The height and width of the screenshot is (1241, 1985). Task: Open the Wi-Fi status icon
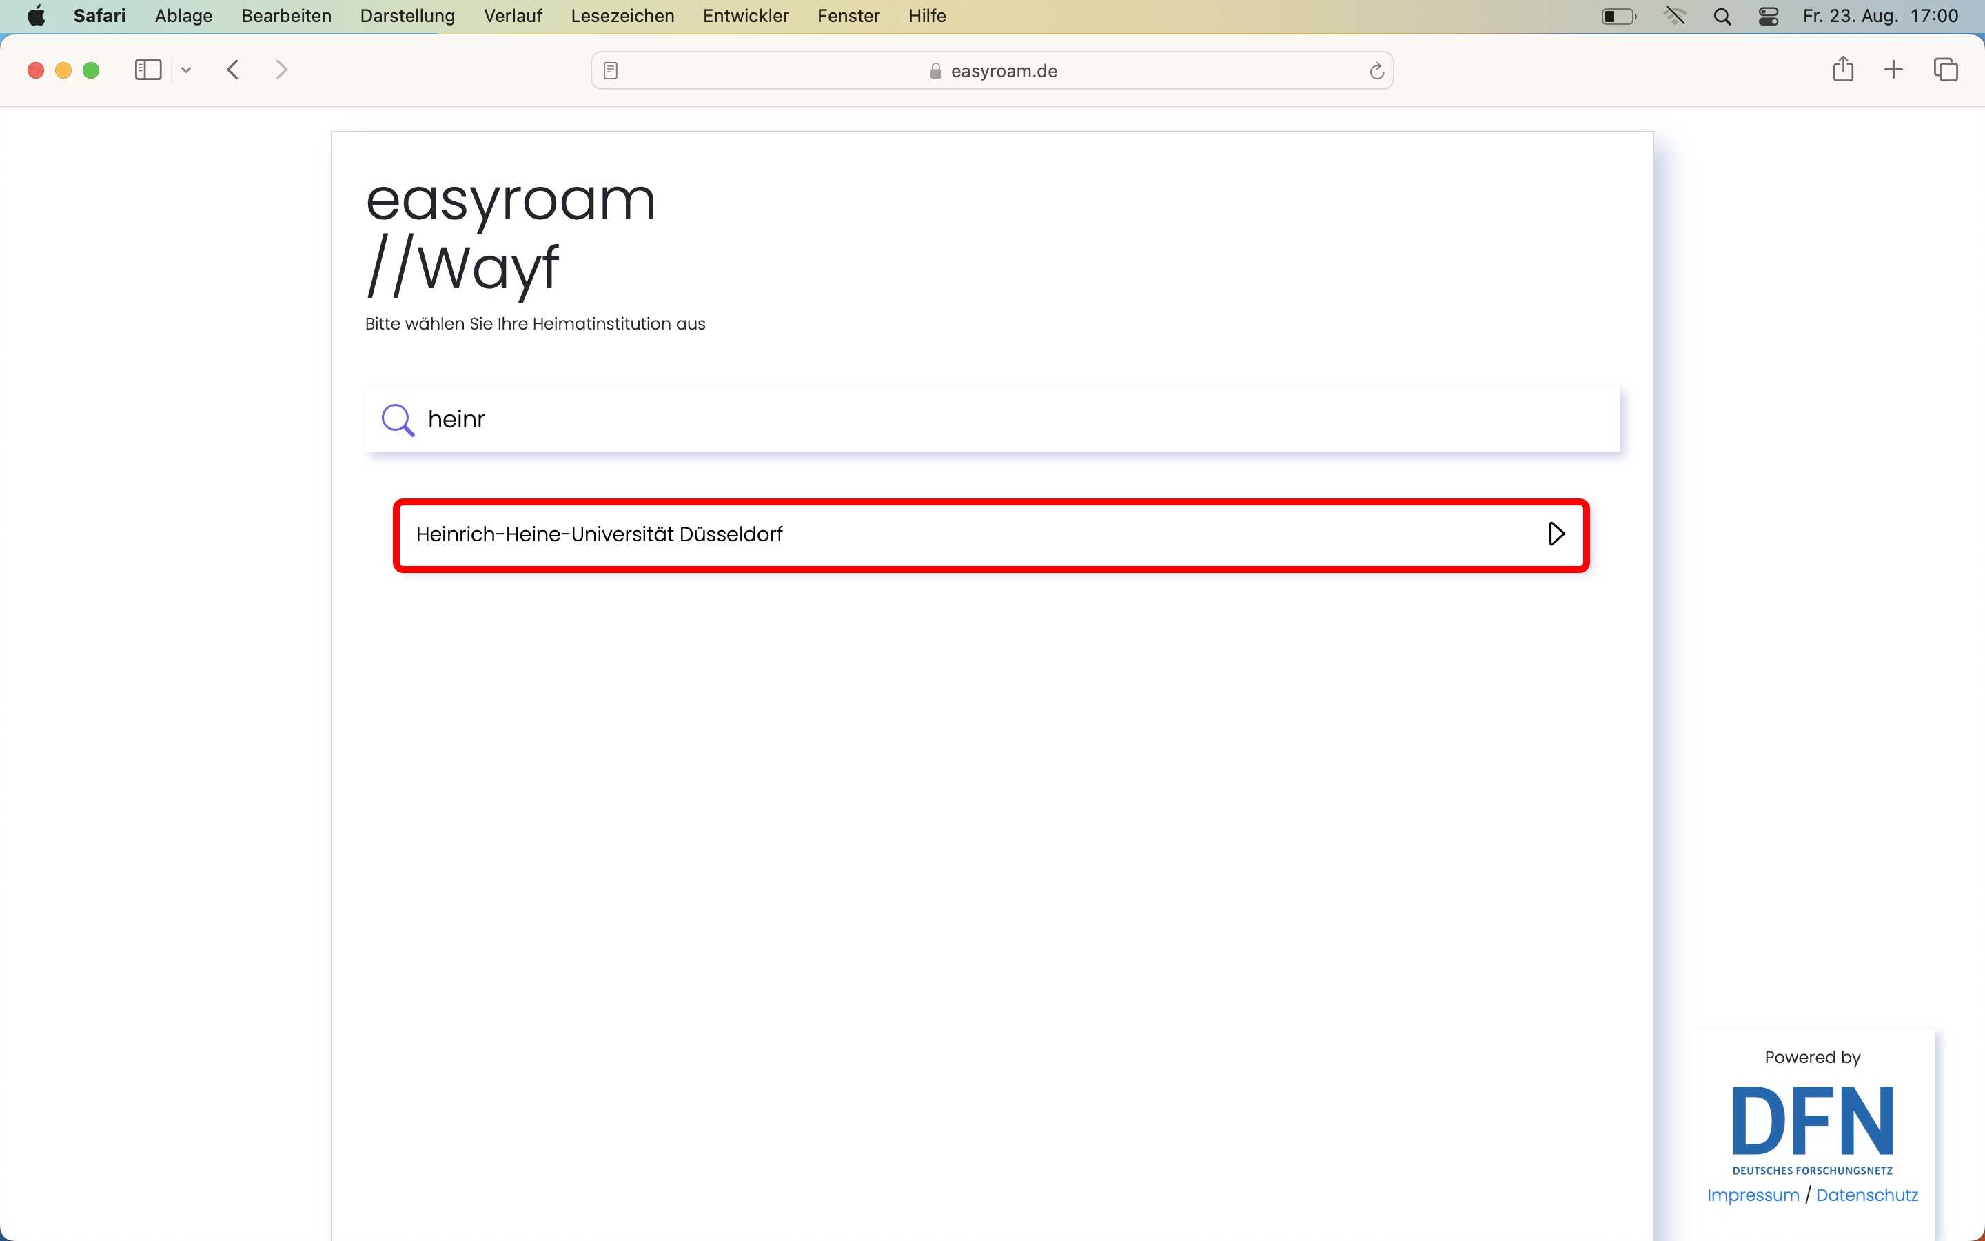tap(1674, 16)
